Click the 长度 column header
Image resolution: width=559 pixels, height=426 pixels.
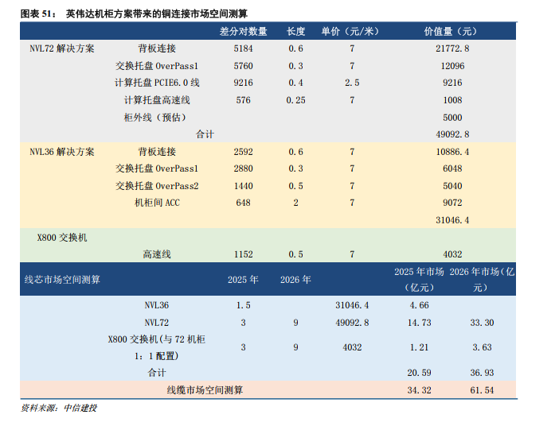[x=295, y=31]
